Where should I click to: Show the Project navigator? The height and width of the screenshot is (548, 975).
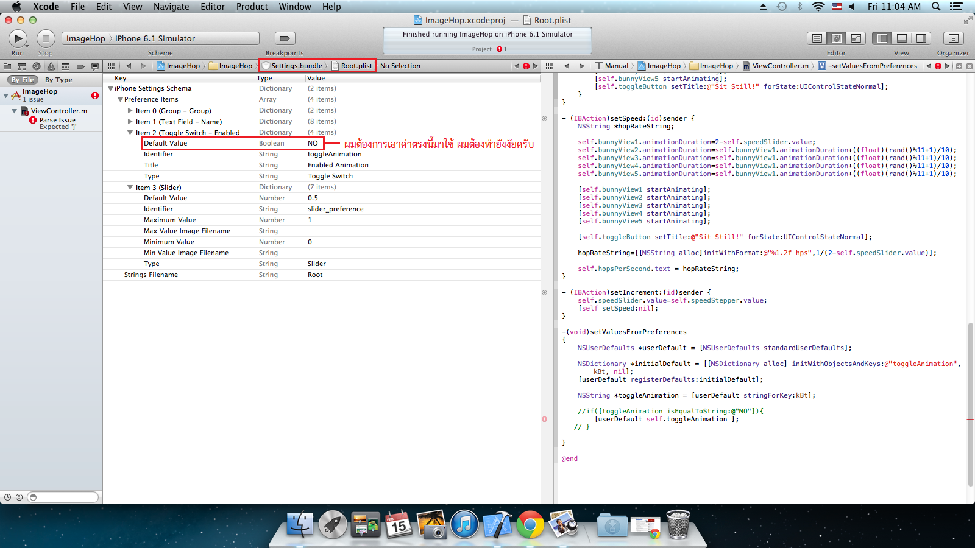(7, 66)
